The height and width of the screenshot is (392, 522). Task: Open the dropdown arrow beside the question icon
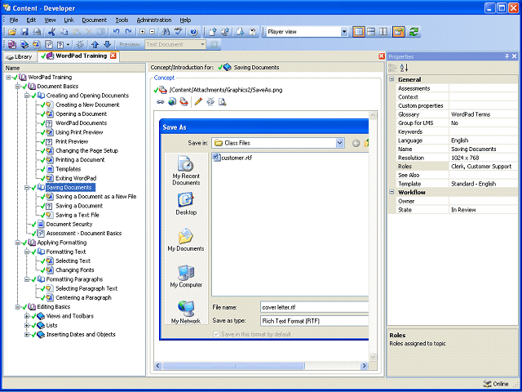(69, 44)
